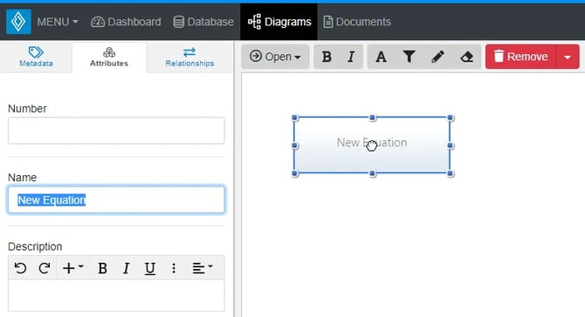Switch to the Metadata tab
Screen dimensions: 585x317
[36, 57]
